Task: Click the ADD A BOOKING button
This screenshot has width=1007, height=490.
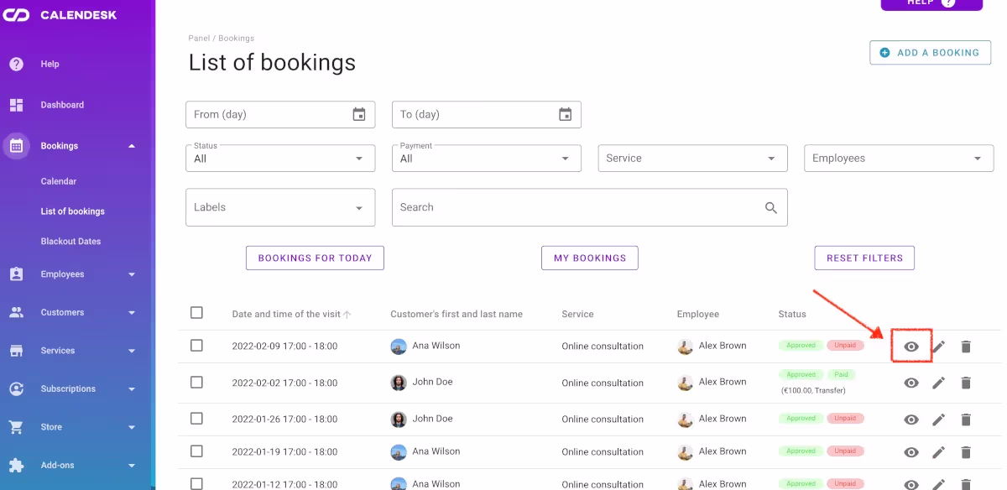Action: point(930,52)
